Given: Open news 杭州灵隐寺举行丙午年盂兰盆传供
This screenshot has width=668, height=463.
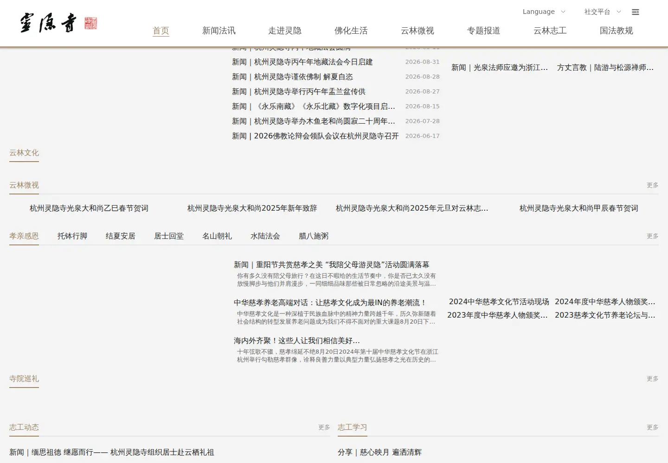Looking at the screenshot, I should (299, 92).
